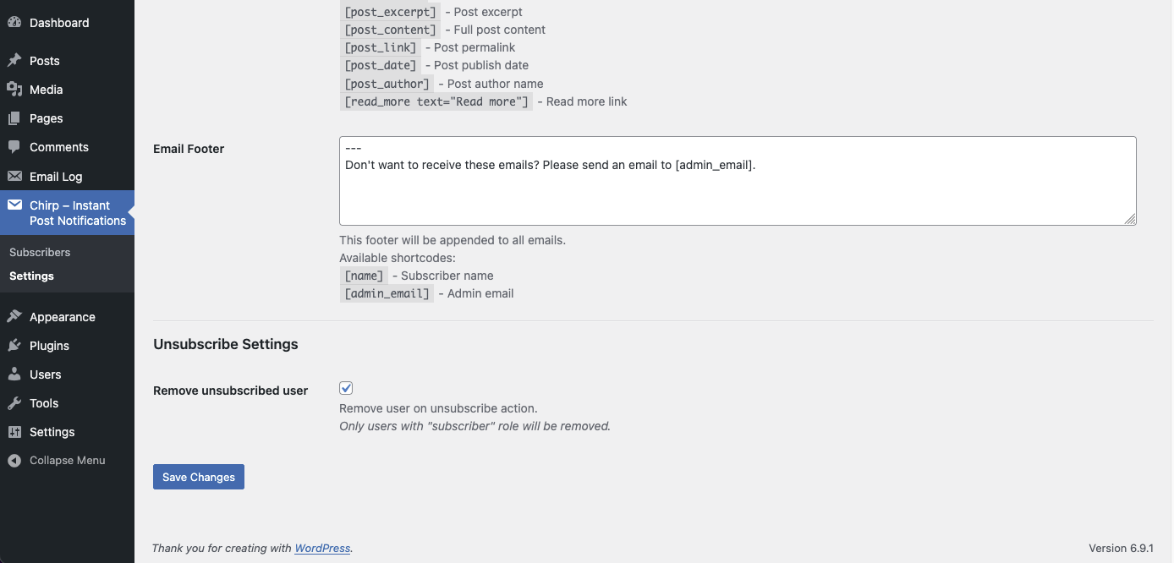1174x563 pixels.
Task: Click inside the Email Footer text area
Action: [x=736, y=180]
